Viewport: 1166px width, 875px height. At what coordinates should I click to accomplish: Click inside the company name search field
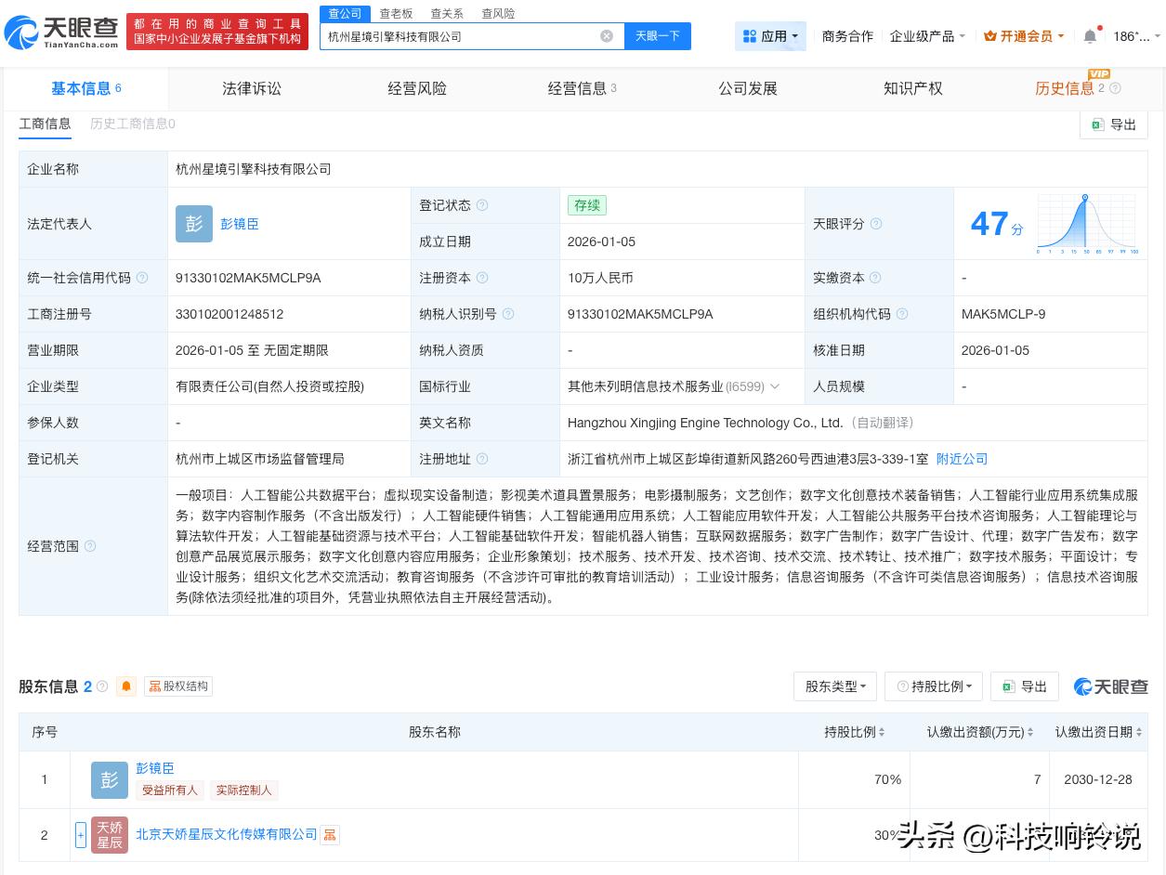click(x=465, y=36)
